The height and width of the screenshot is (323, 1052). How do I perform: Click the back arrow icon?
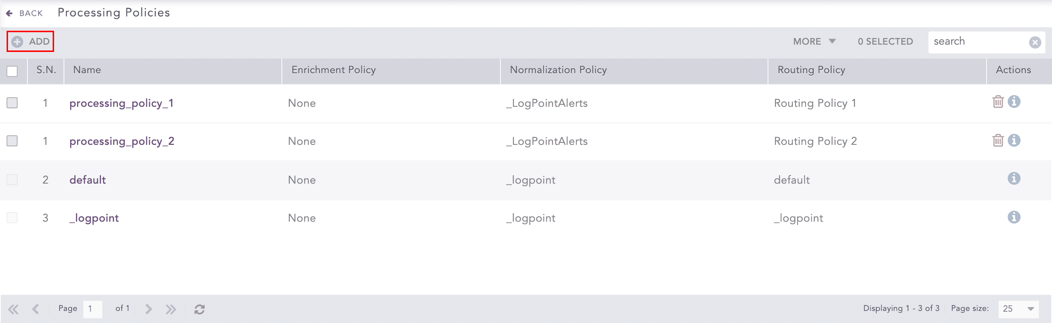[10, 13]
